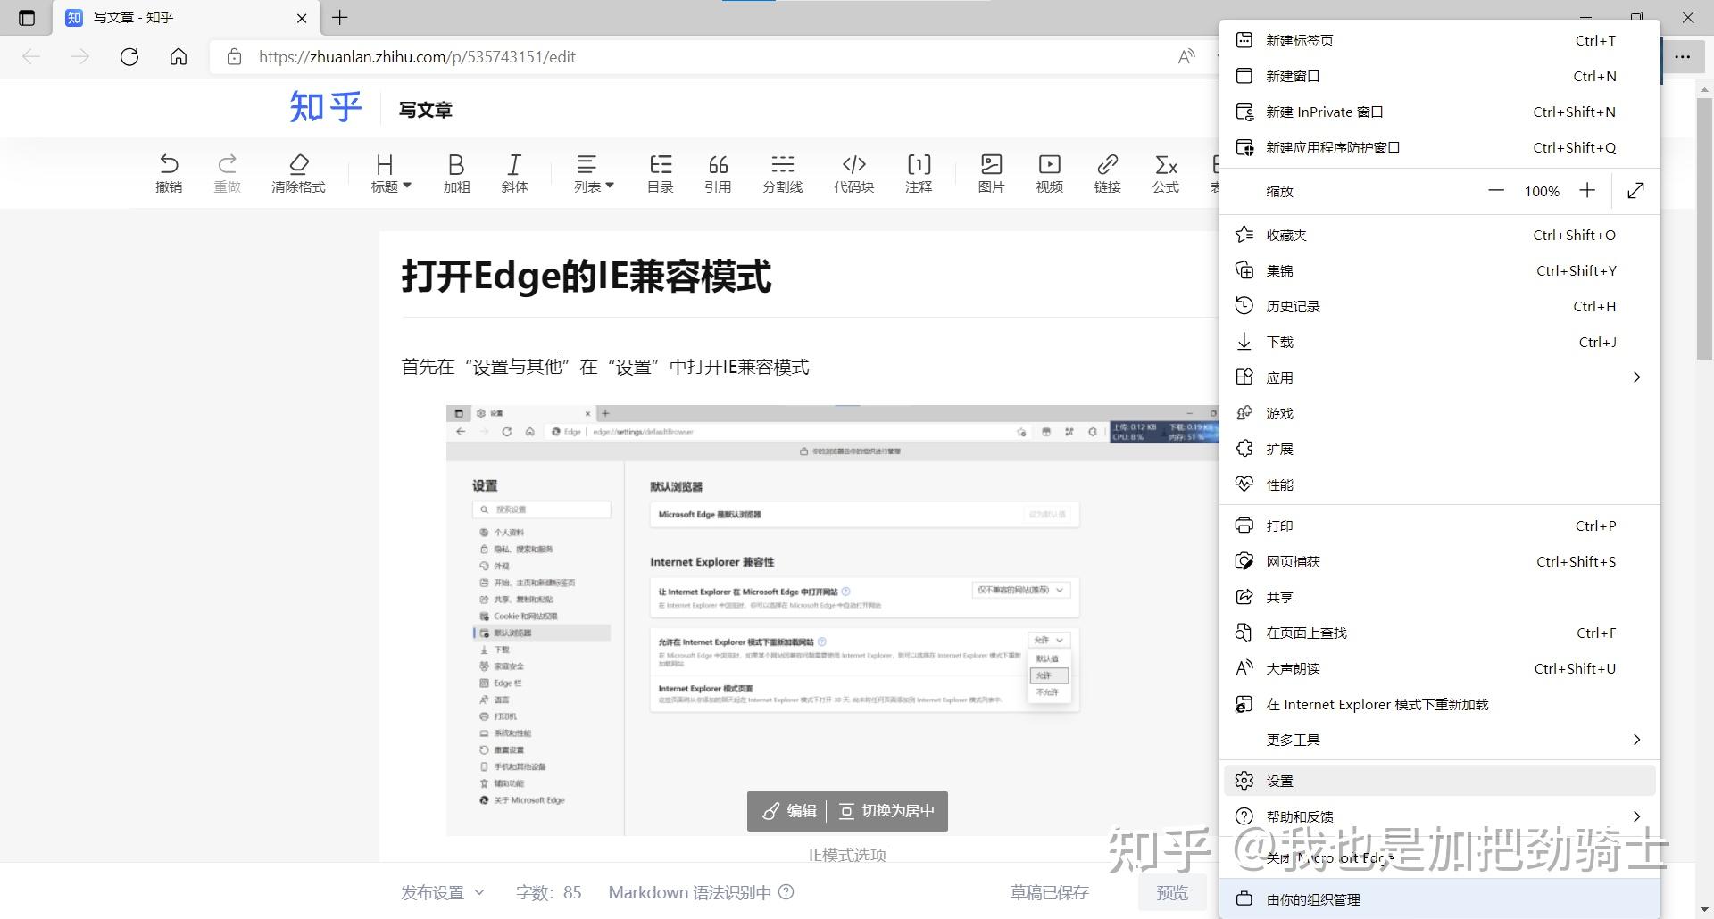
Task: Select the 写文章 - 知乎 browser tab
Action: tap(186, 18)
